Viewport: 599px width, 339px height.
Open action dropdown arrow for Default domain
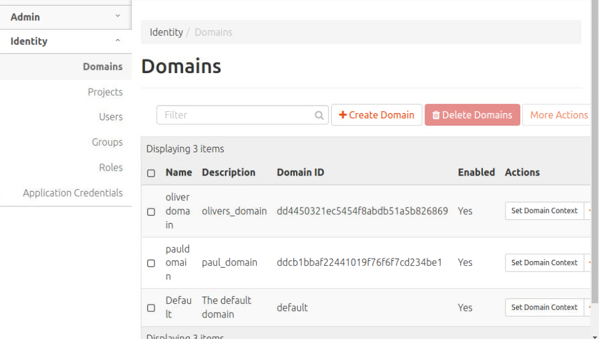tap(590, 308)
